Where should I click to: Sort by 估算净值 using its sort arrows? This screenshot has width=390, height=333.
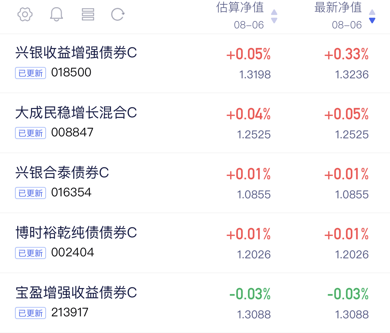coord(274,16)
